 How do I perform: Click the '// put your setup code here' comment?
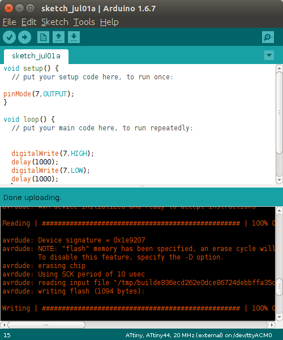(92, 77)
